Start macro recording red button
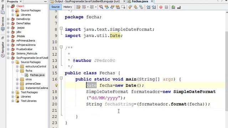The width and height of the screenshot is (228, 128). [x=161, y=7]
